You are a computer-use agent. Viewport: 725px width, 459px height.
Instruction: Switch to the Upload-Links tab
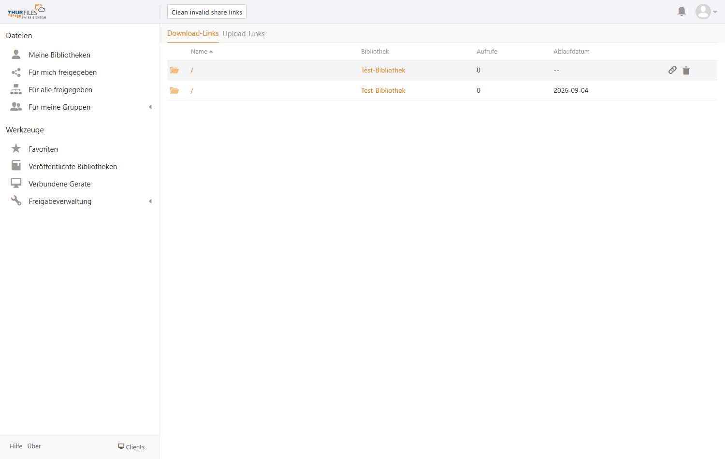tap(244, 34)
